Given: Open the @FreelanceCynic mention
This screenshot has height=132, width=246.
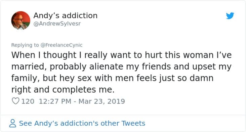Looking at the screenshot, I should [x=61, y=45].
